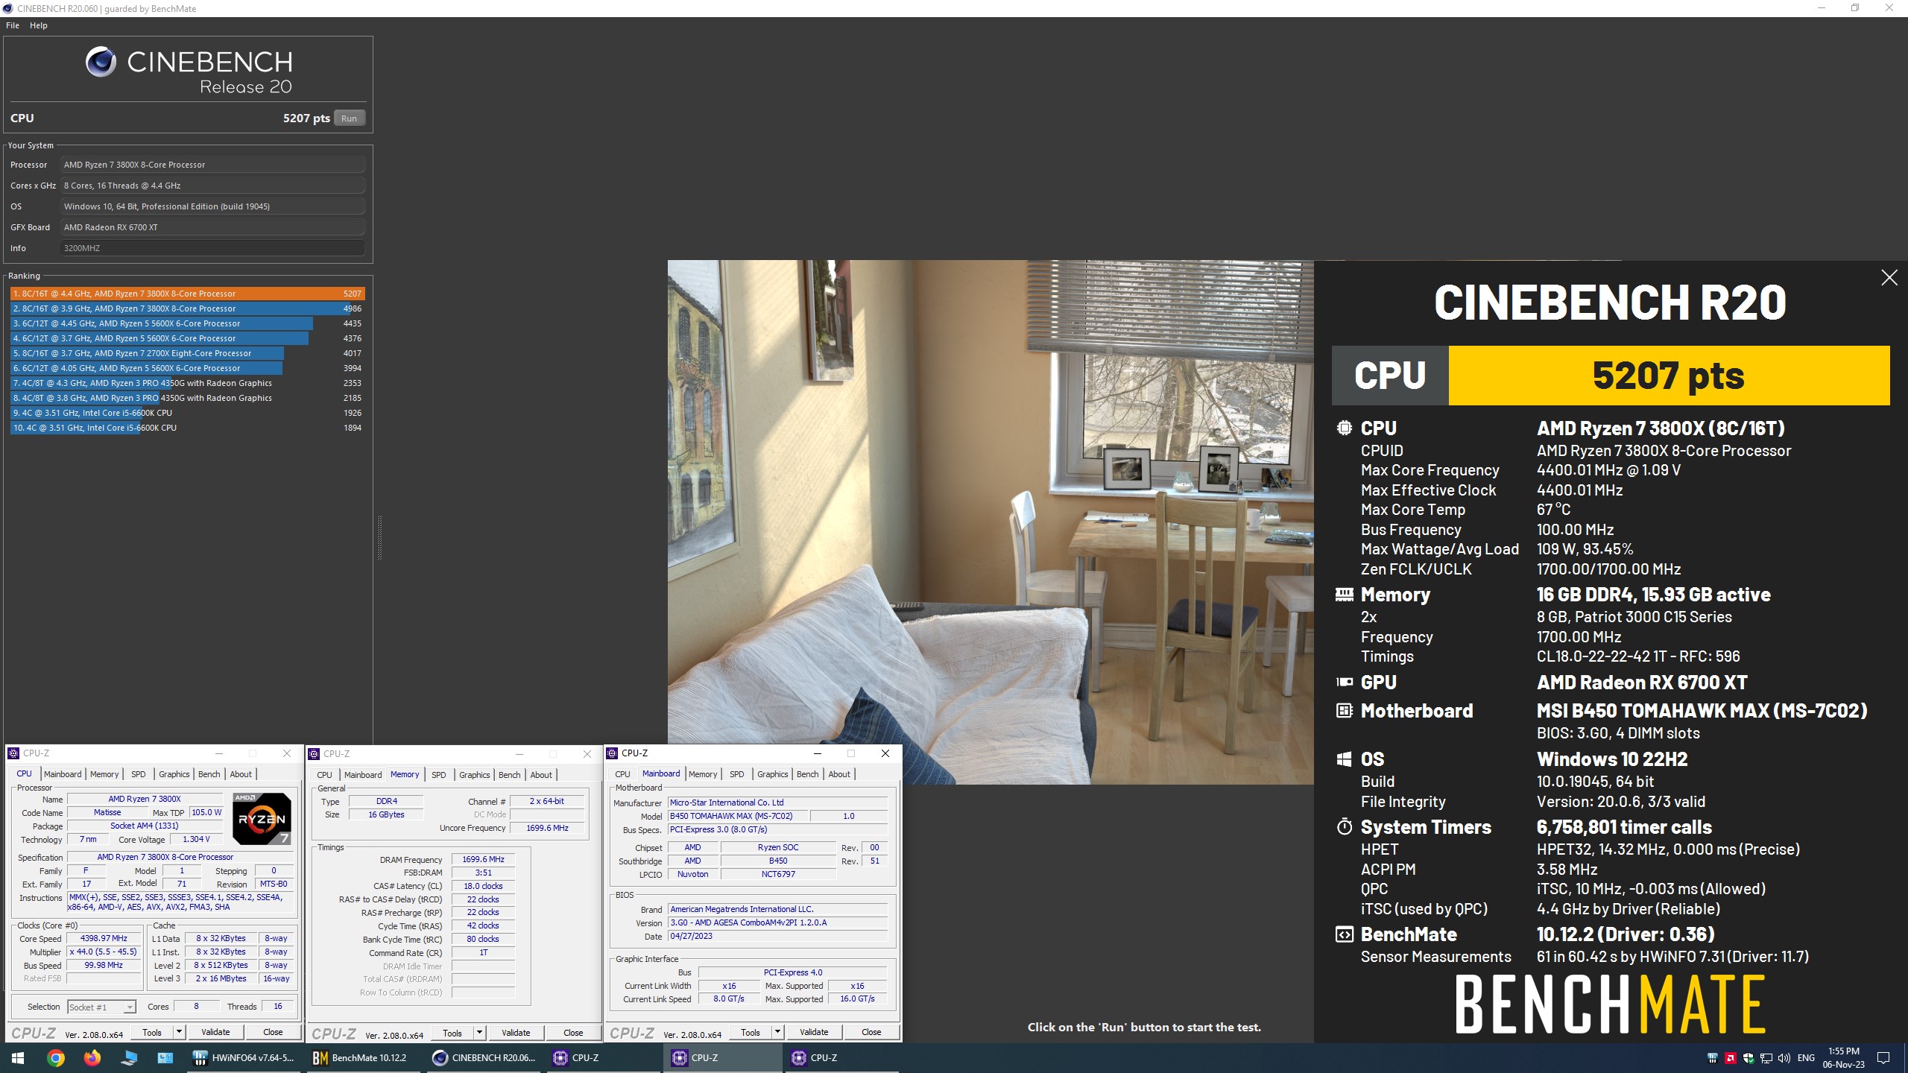This screenshot has height=1073, width=1908.
Task: Open the network status tray icon
Action: tap(1766, 1058)
